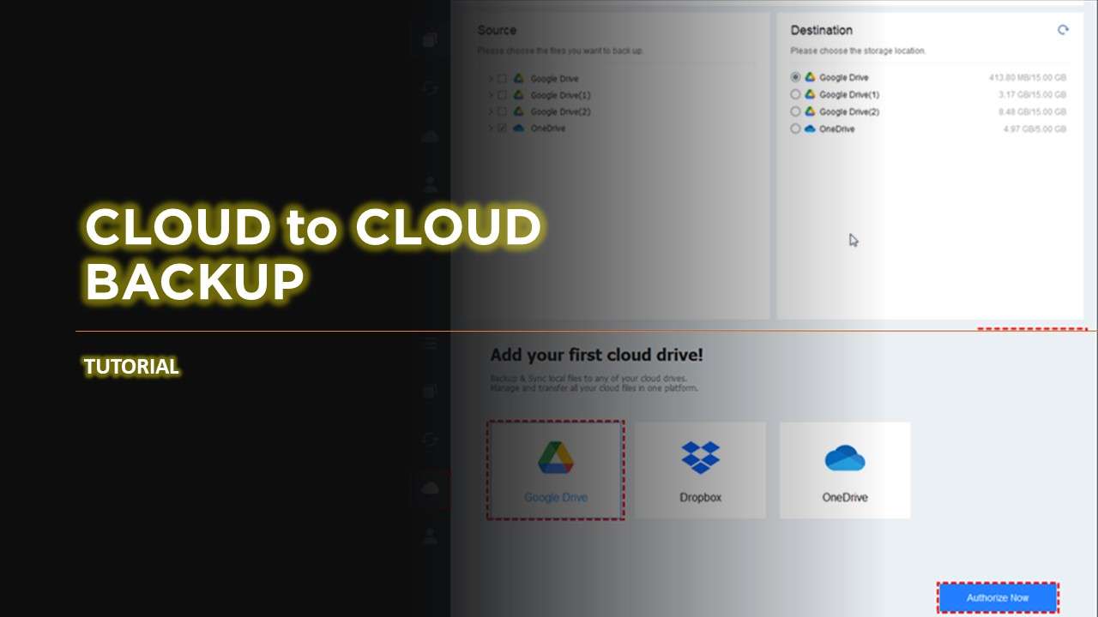Select the Dropbox tile to add Dropbox

click(700, 470)
